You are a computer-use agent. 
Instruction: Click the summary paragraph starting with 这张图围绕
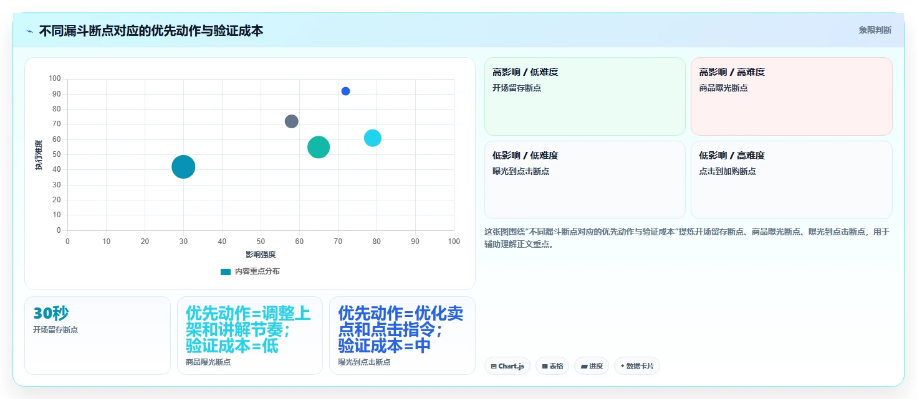pos(687,238)
